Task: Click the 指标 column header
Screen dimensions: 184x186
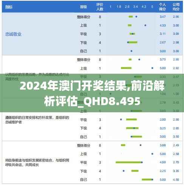Action: click(9, 7)
